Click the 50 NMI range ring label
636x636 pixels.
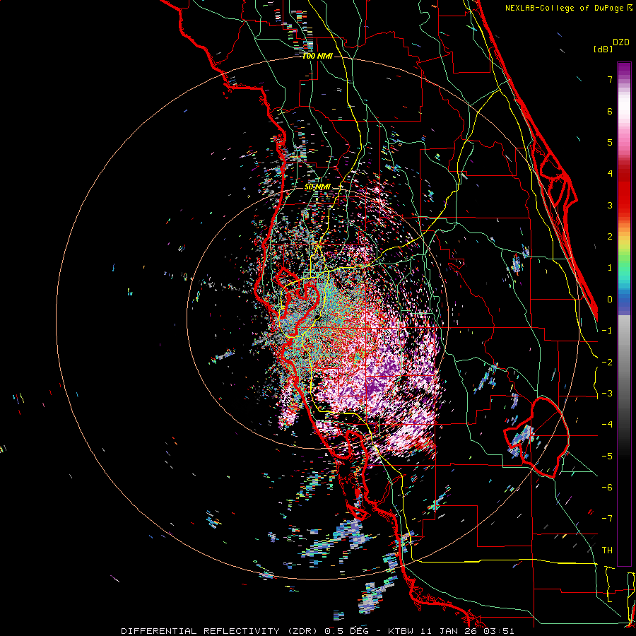tap(317, 187)
